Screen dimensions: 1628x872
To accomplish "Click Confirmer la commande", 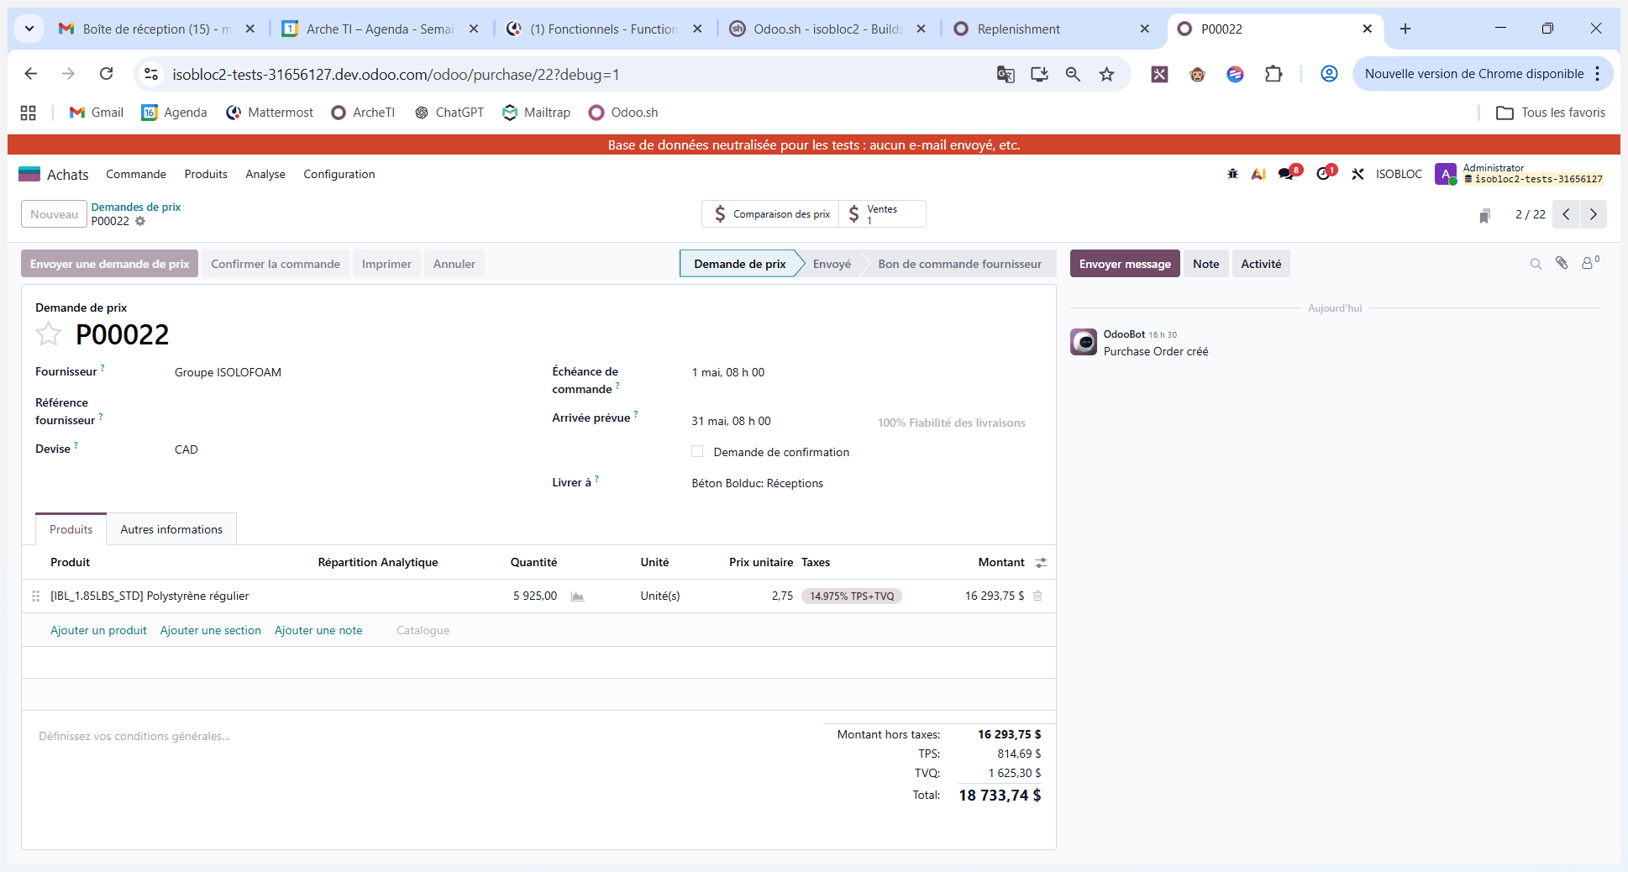I will tap(276, 264).
